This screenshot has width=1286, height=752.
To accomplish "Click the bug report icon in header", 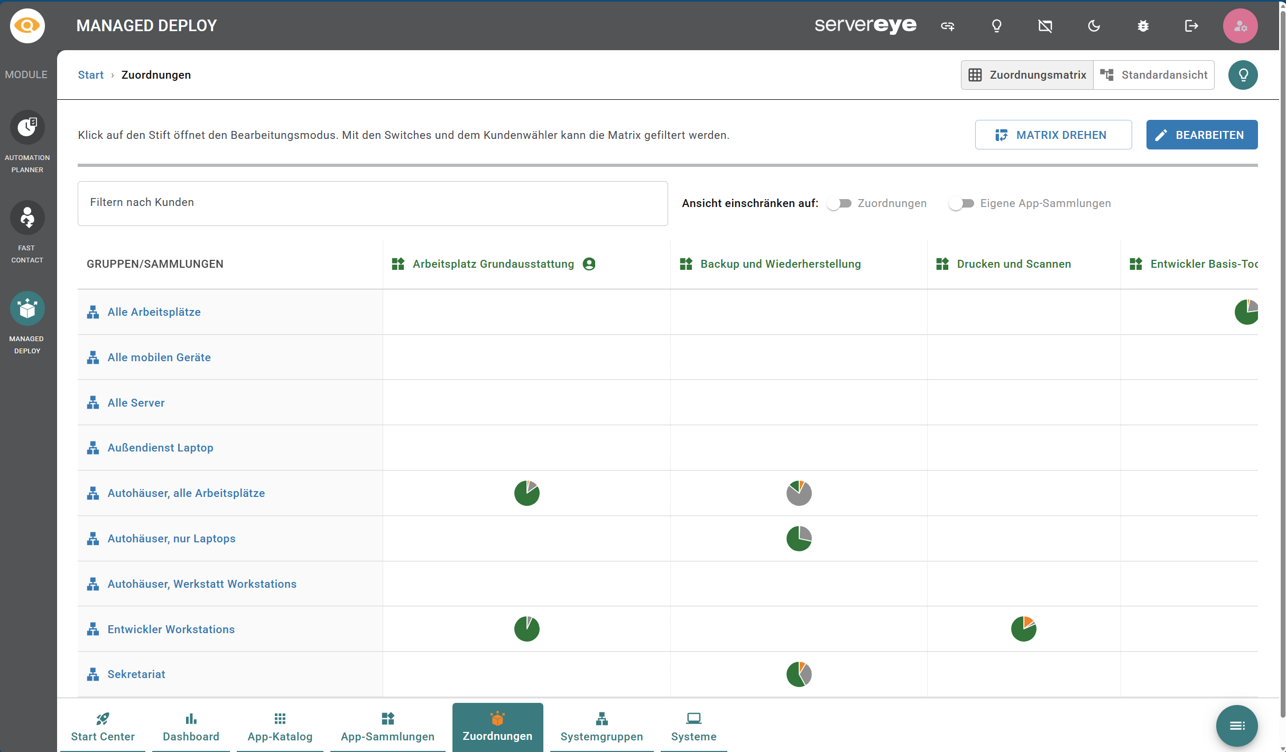I will click(x=1143, y=26).
